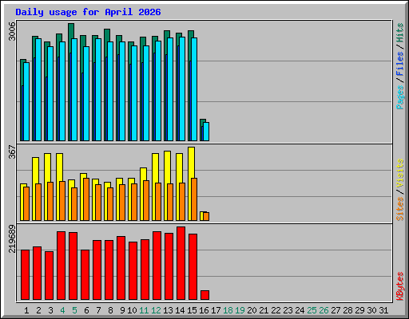Click day 16 on the x-axis
The width and height of the screenshot is (409, 319).
coord(204,310)
